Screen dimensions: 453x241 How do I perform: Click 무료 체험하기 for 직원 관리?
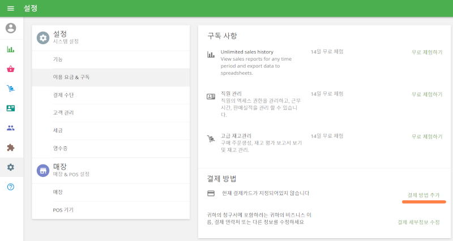point(426,94)
